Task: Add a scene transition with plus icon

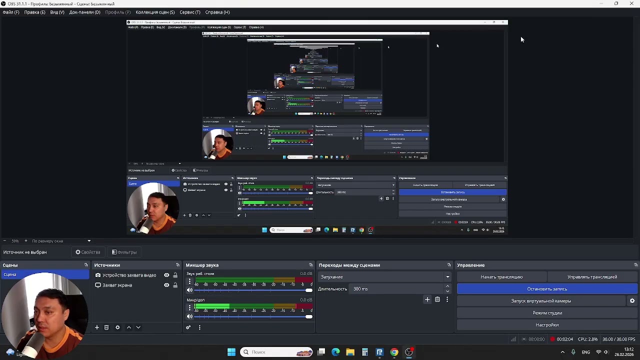Action: tap(427, 299)
